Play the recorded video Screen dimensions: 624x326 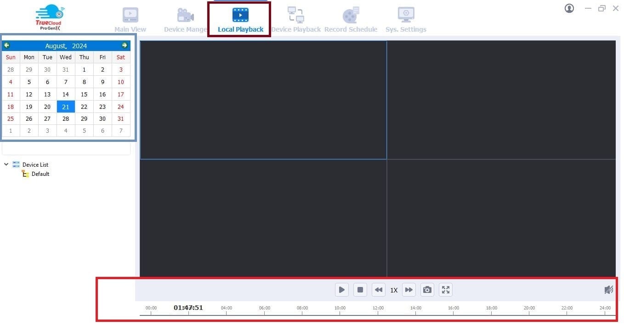(x=341, y=290)
